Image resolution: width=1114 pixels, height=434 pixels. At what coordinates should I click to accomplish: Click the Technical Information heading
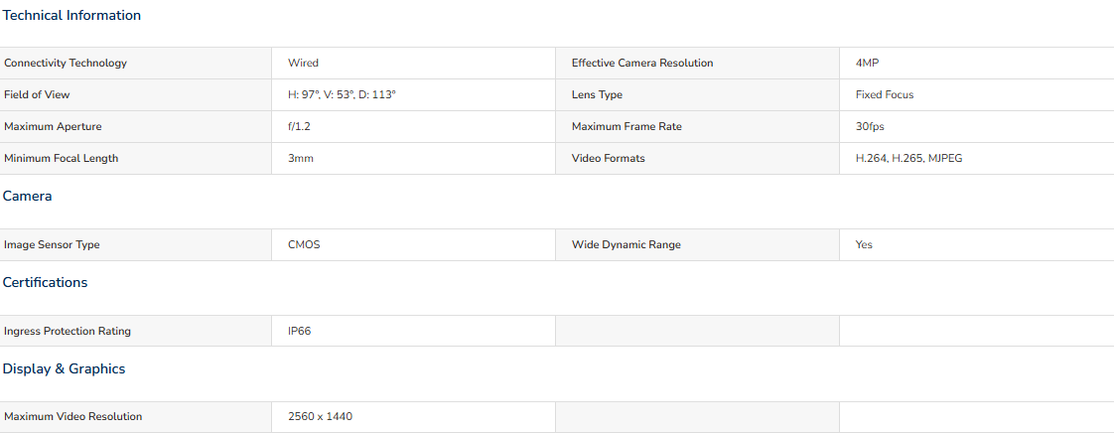tap(71, 16)
